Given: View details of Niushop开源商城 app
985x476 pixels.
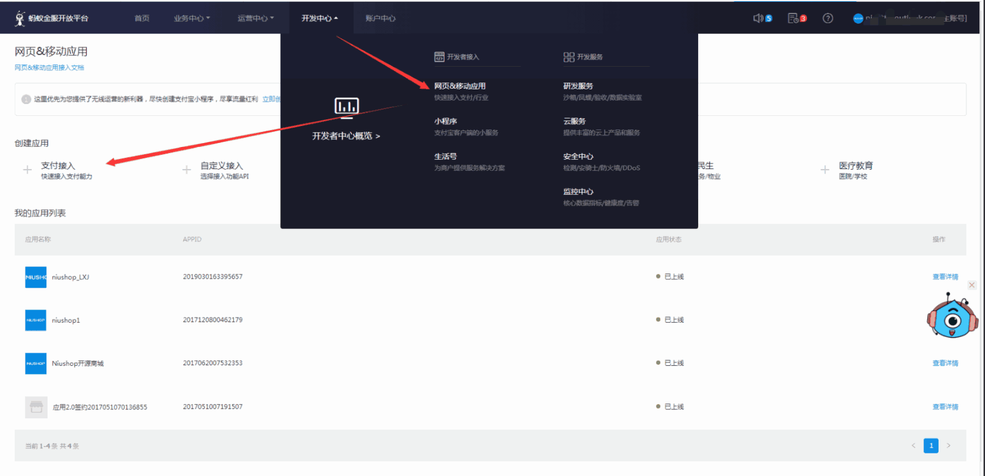Looking at the screenshot, I should tap(945, 363).
